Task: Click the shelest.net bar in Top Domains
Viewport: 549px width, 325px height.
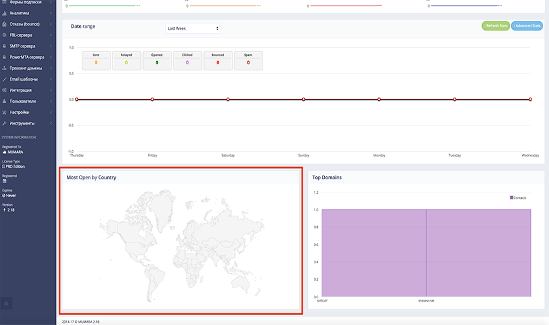Action: click(x=479, y=253)
